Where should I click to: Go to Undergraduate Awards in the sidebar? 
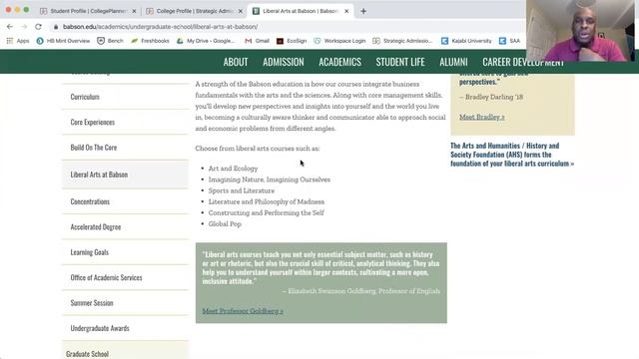100,328
